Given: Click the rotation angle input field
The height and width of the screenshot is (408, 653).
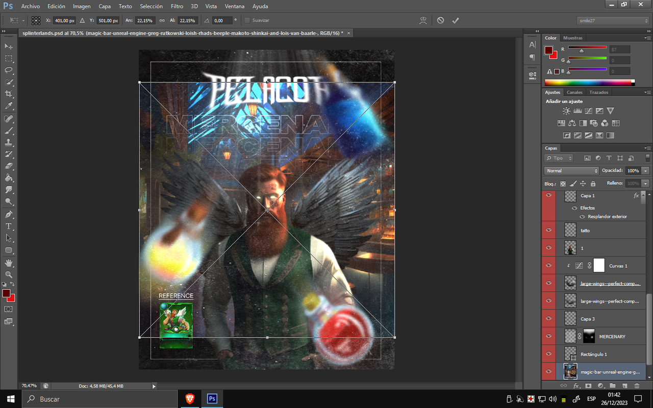Looking at the screenshot, I should (222, 20).
